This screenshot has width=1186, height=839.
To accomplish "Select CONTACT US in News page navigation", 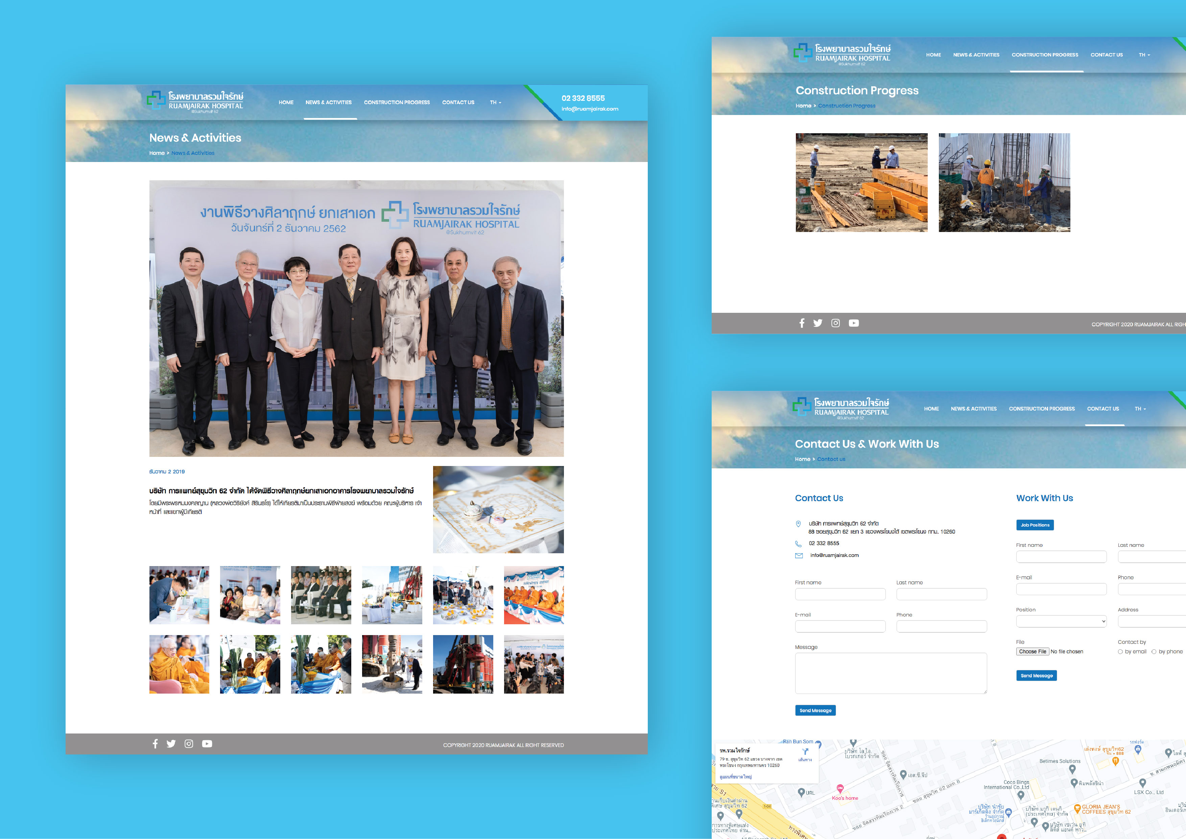I will (x=458, y=102).
